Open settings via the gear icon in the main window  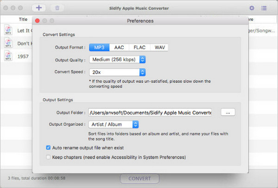pyautogui.click(x=252, y=8)
